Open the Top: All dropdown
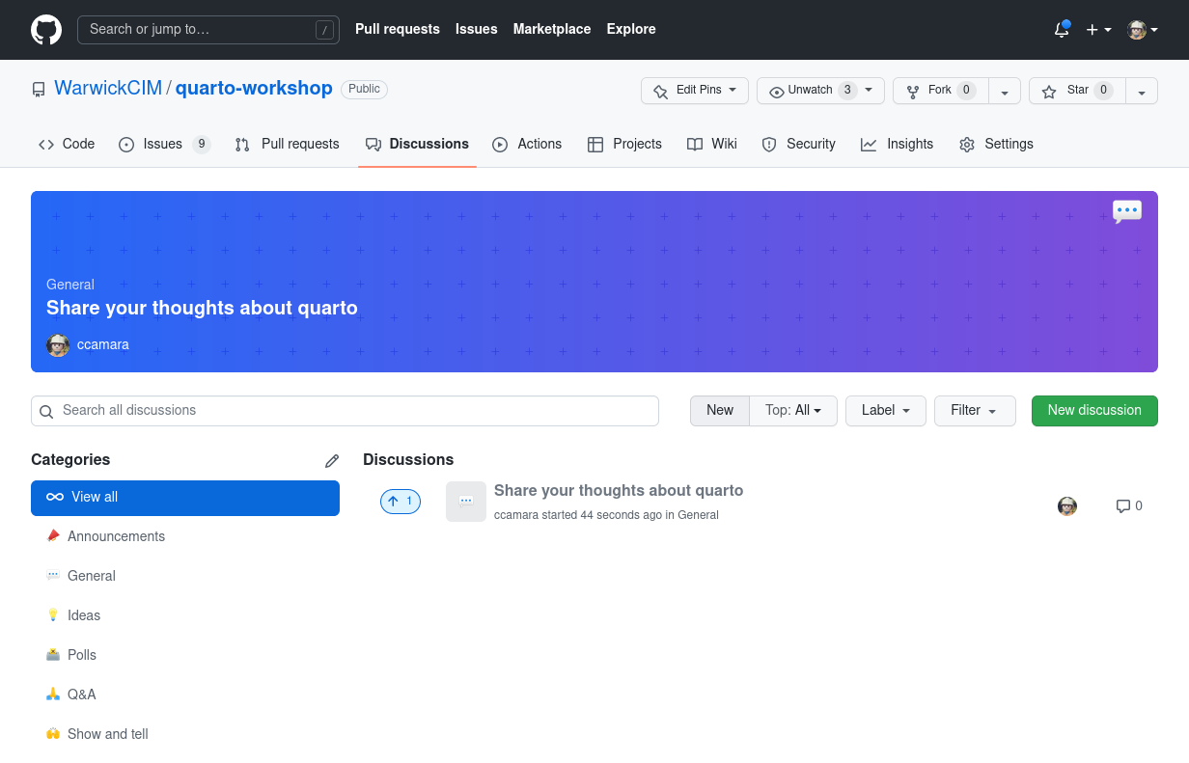 (793, 411)
